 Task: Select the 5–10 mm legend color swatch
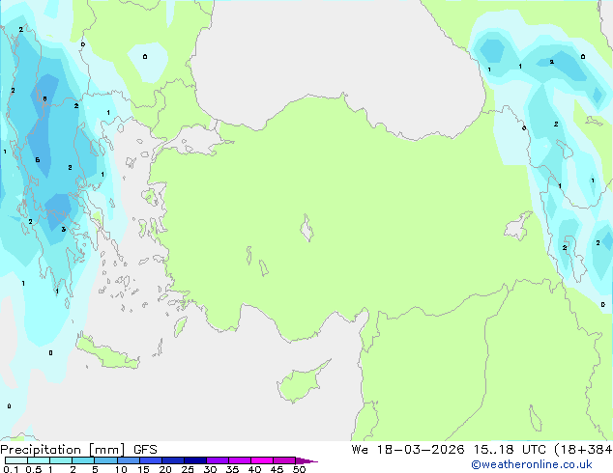(x=105, y=460)
